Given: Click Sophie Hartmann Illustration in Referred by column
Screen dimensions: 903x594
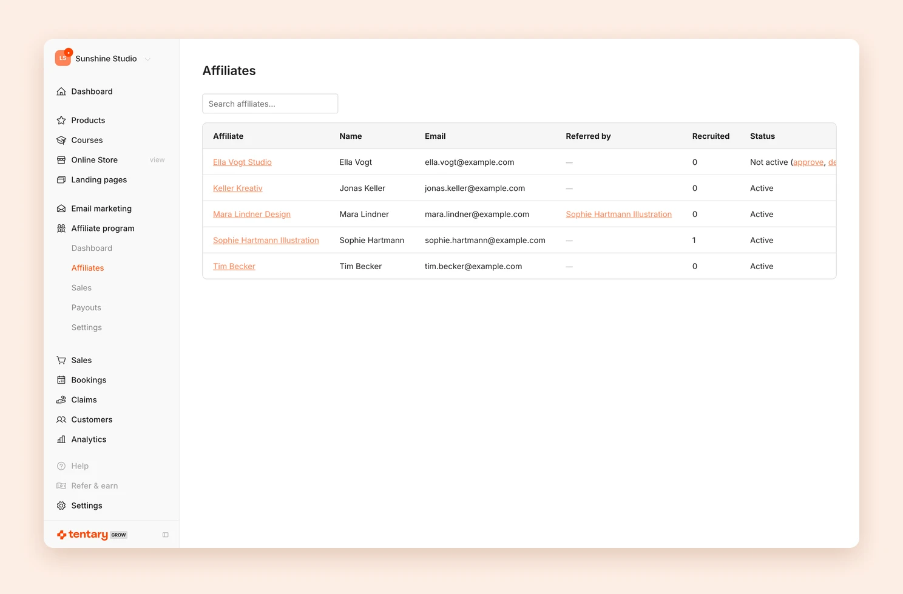Looking at the screenshot, I should tap(619, 215).
